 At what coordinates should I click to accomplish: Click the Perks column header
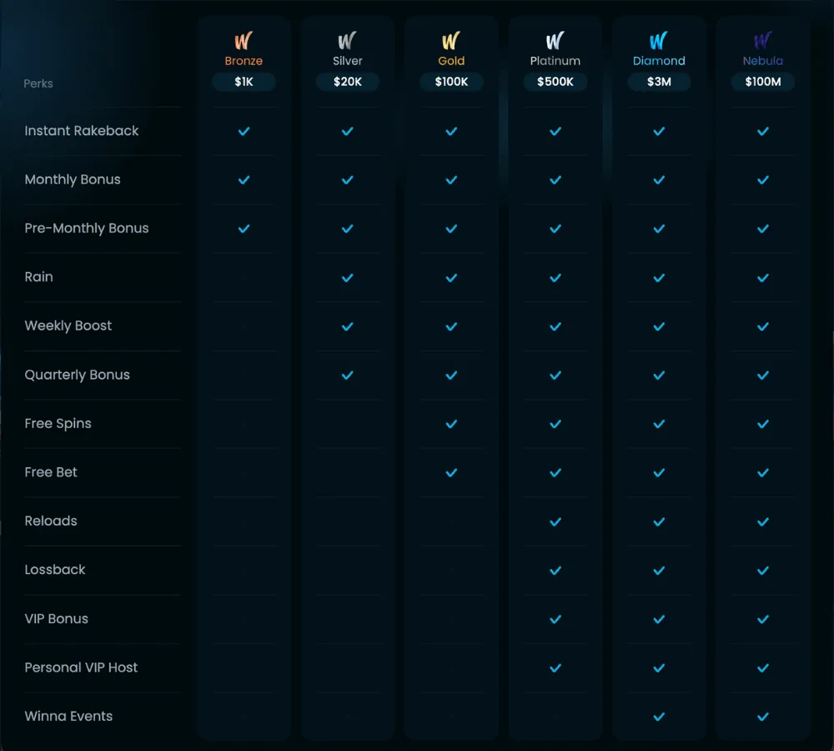click(38, 83)
